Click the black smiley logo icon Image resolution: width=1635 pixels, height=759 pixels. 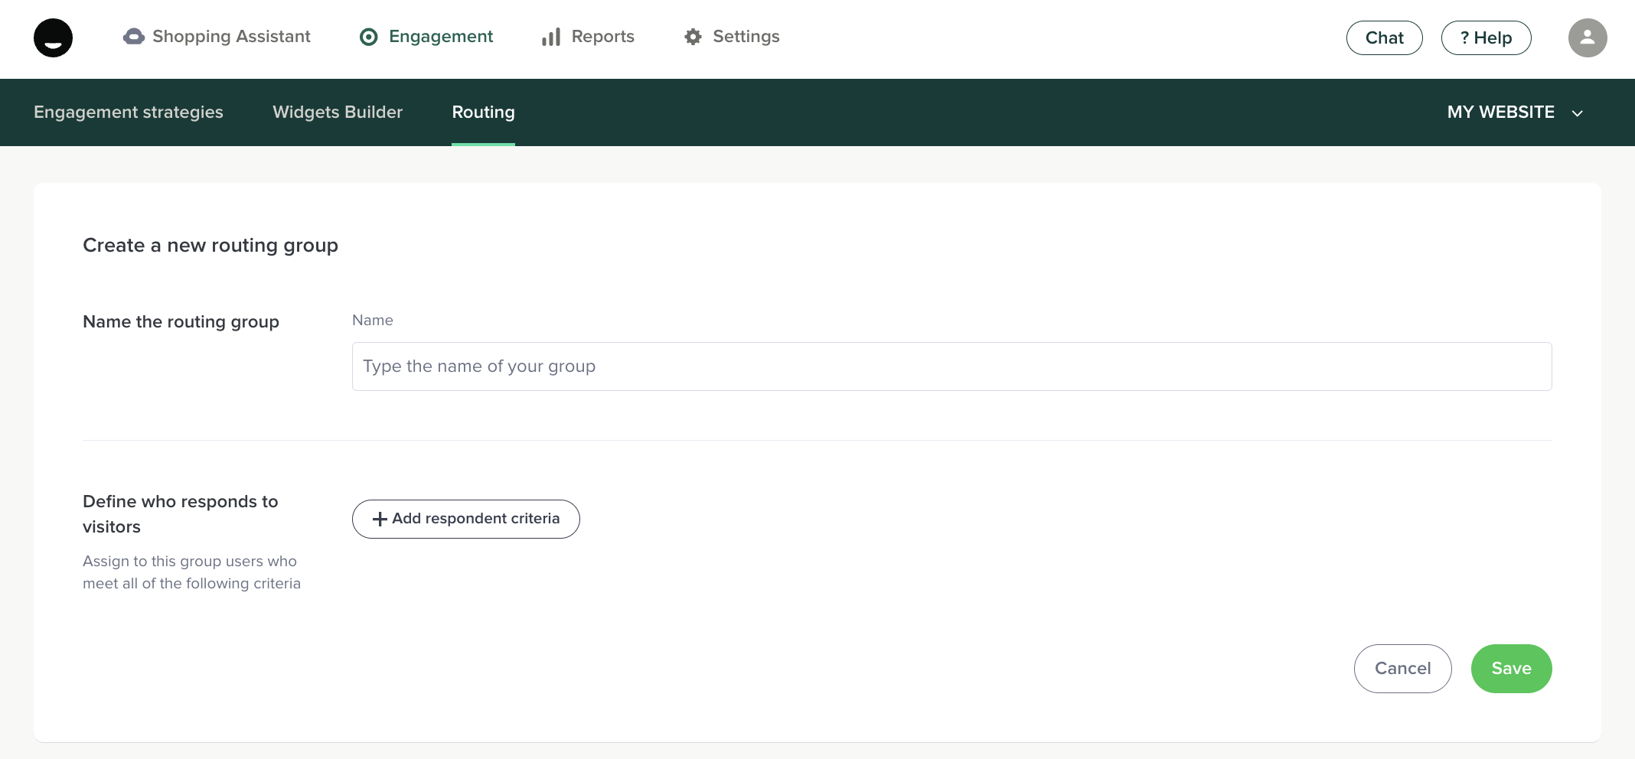pos(53,37)
